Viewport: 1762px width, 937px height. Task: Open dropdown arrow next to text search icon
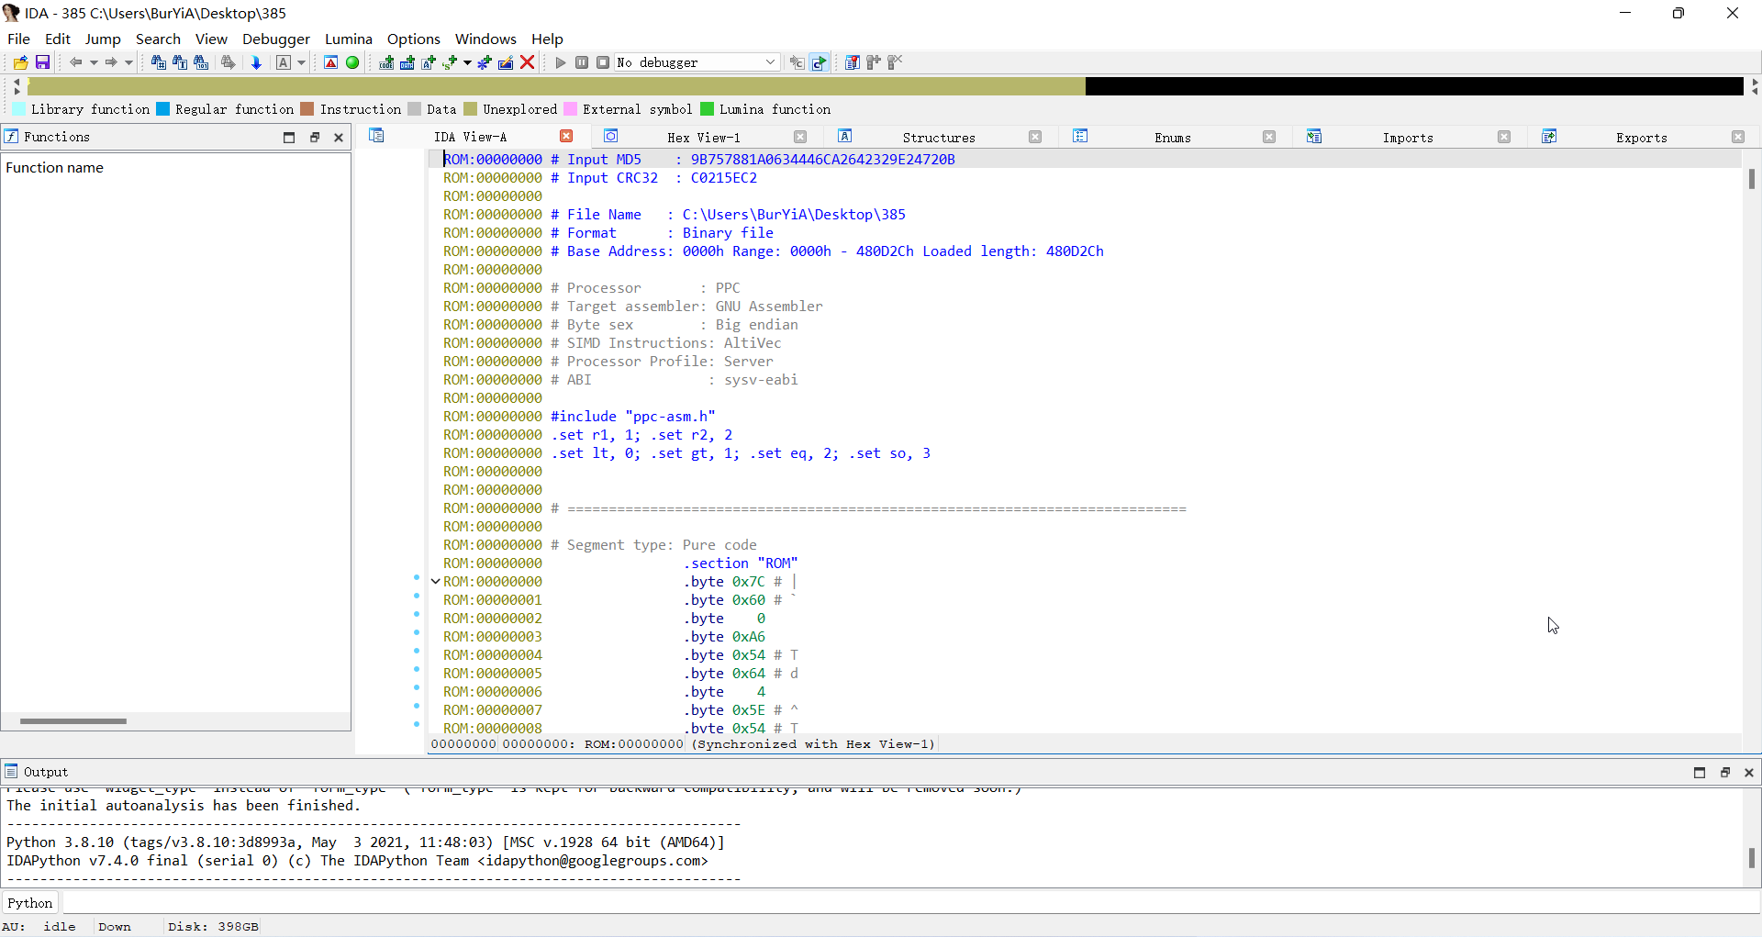point(301,62)
